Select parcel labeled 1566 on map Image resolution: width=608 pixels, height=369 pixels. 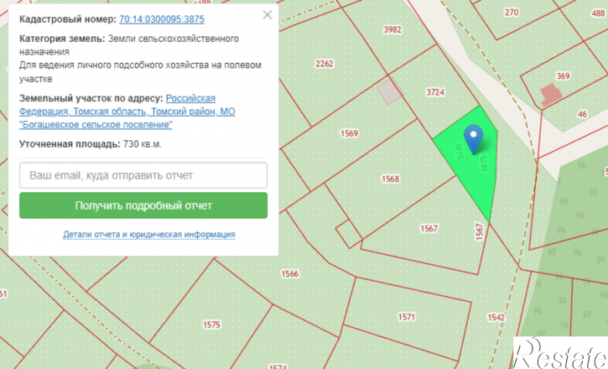coord(289,274)
